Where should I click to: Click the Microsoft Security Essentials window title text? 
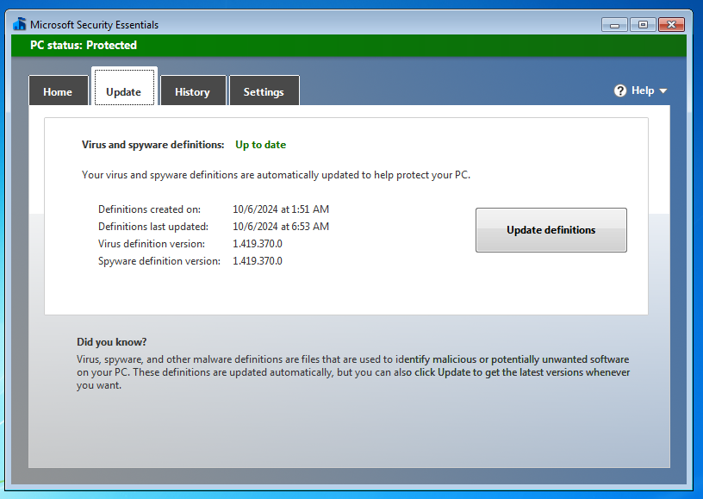(x=95, y=25)
